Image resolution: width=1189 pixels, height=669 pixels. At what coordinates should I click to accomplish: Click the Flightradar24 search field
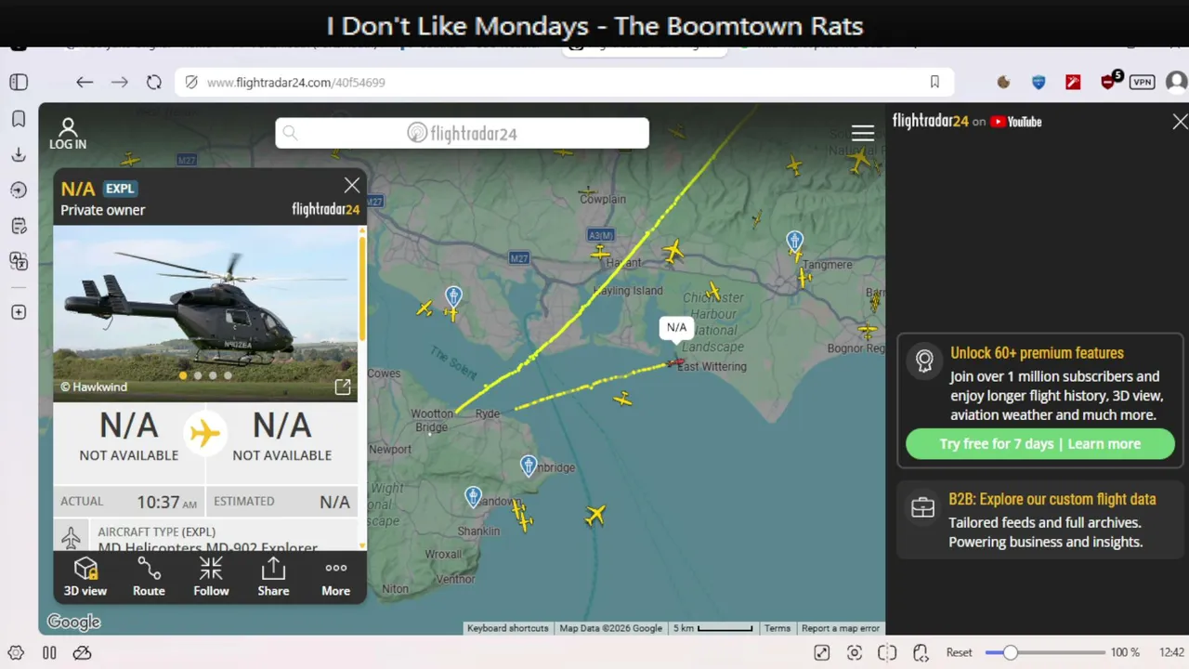point(462,133)
